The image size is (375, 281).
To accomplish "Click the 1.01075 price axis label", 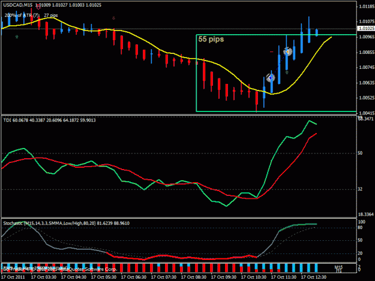I will point(367,22).
